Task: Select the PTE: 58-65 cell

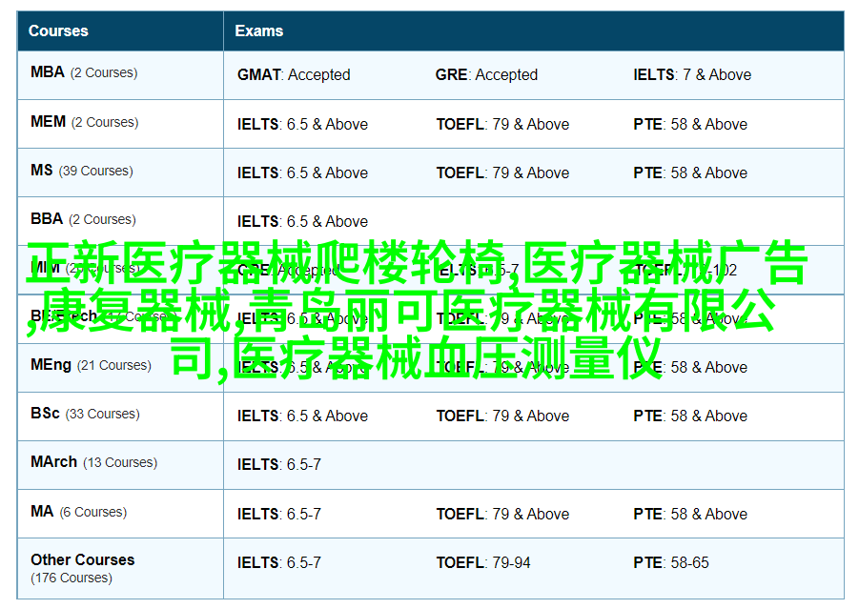Action: 671,562
